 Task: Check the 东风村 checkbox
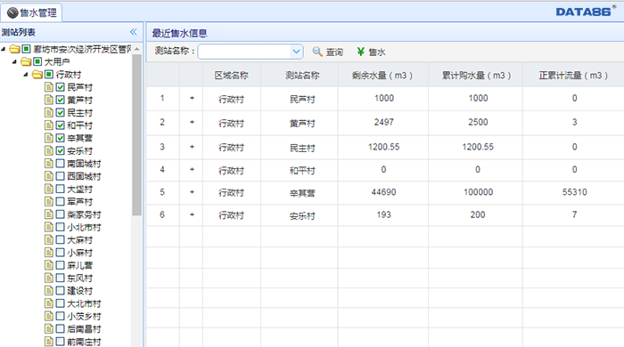(x=60, y=278)
